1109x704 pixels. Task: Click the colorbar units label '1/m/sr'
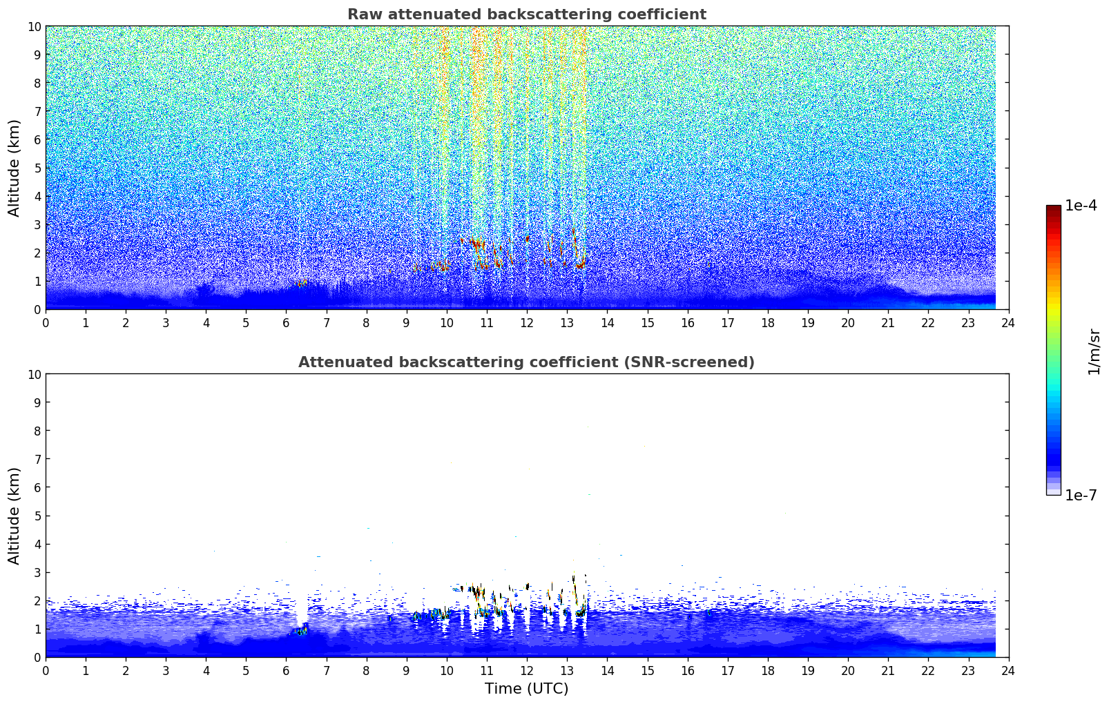1094,351
